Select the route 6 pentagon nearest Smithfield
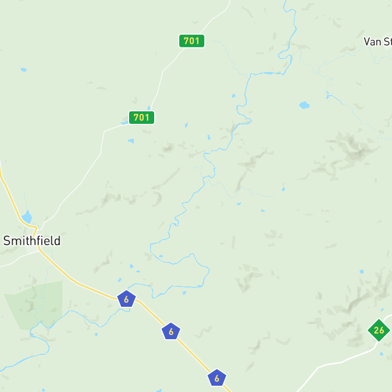 tap(126, 299)
